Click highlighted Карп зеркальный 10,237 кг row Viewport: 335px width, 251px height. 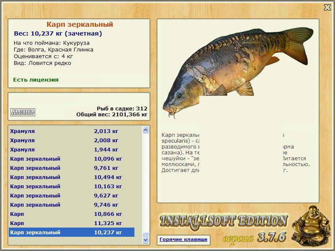click(x=72, y=232)
